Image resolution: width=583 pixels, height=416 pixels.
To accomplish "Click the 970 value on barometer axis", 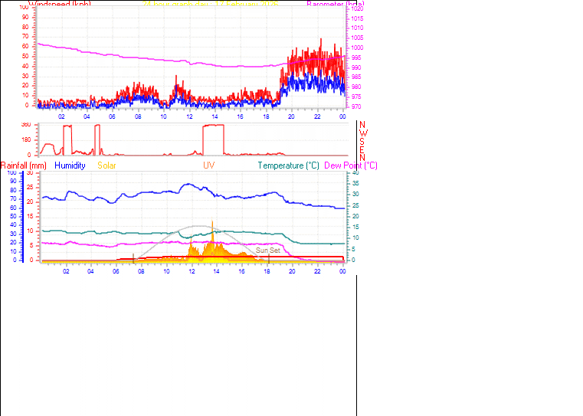I will pos(356,106).
